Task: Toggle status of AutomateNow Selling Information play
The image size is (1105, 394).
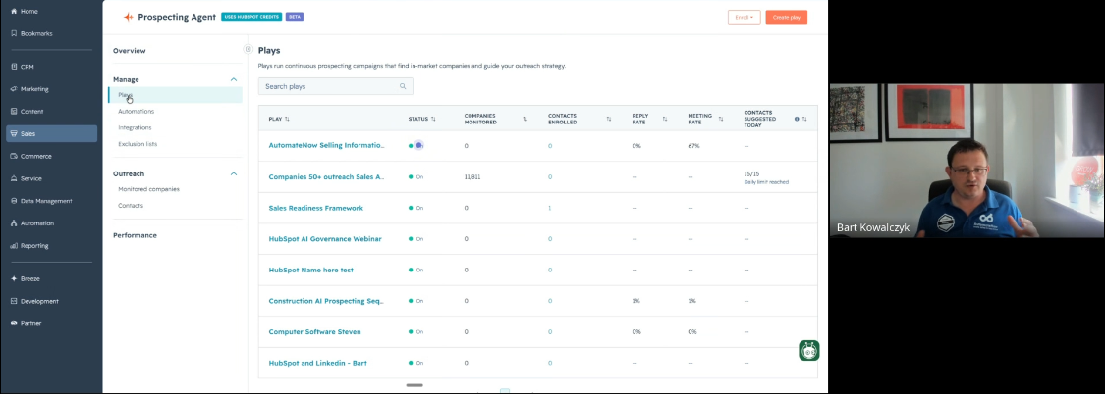Action: 416,146
